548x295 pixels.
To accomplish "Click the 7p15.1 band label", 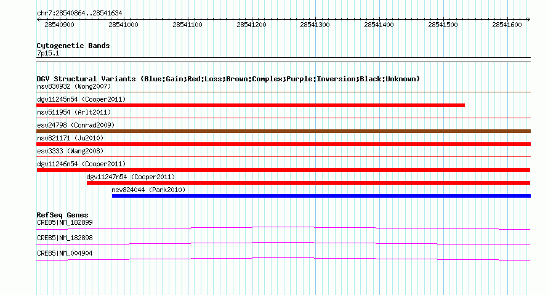I will [48, 53].
